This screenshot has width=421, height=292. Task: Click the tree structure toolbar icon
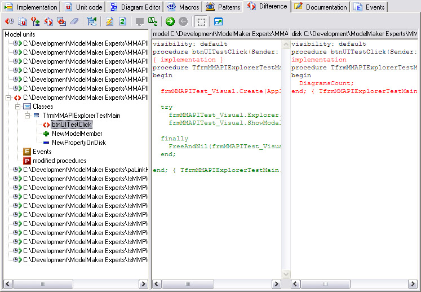coord(92,22)
